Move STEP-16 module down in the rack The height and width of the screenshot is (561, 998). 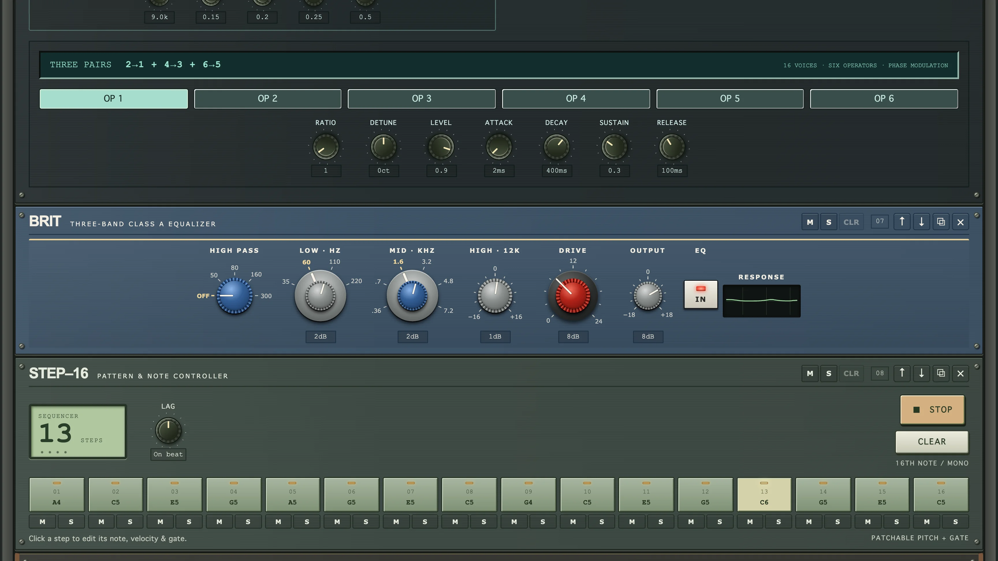[921, 373]
